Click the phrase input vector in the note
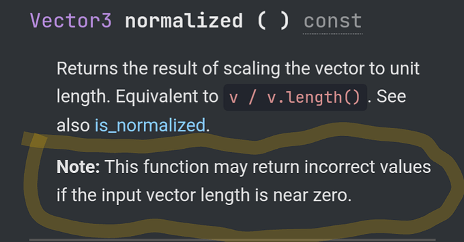The image size is (464, 242). click(149, 196)
